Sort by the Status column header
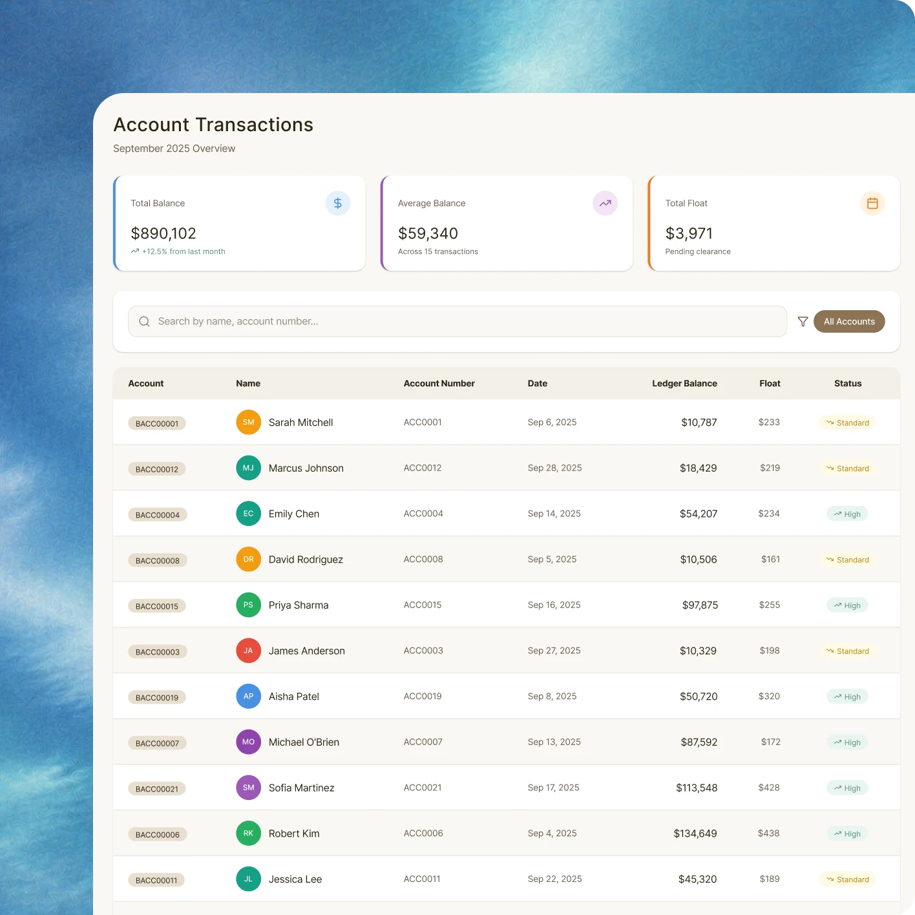Viewport: 915px width, 915px height. point(848,383)
